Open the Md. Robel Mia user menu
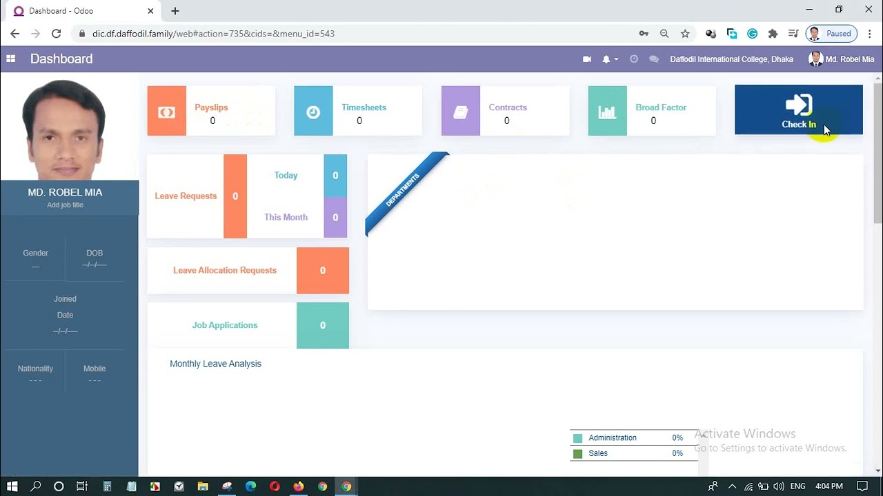This screenshot has width=883, height=496. click(841, 59)
